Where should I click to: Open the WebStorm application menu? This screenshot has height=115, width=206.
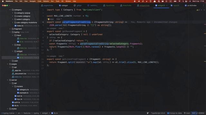pos(9,1)
